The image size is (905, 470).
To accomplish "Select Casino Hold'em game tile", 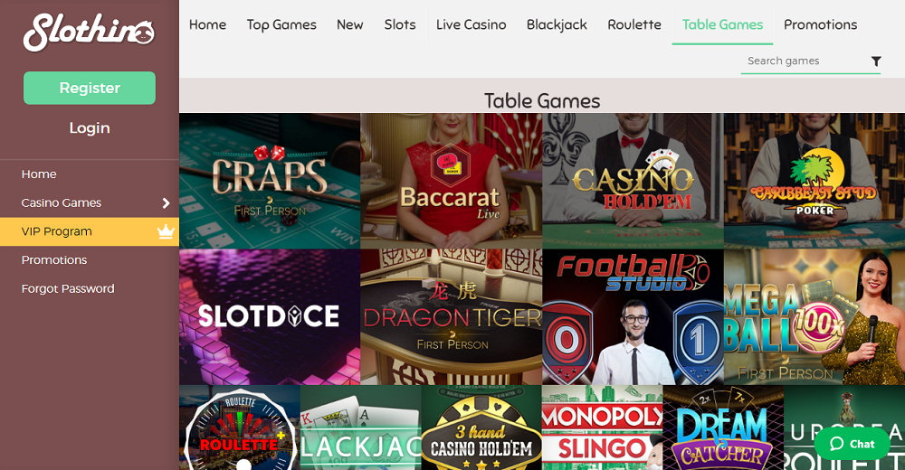I will (x=633, y=181).
